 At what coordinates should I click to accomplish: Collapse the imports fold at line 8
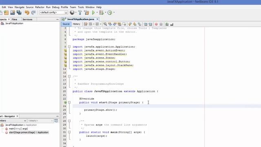(x=69, y=47)
